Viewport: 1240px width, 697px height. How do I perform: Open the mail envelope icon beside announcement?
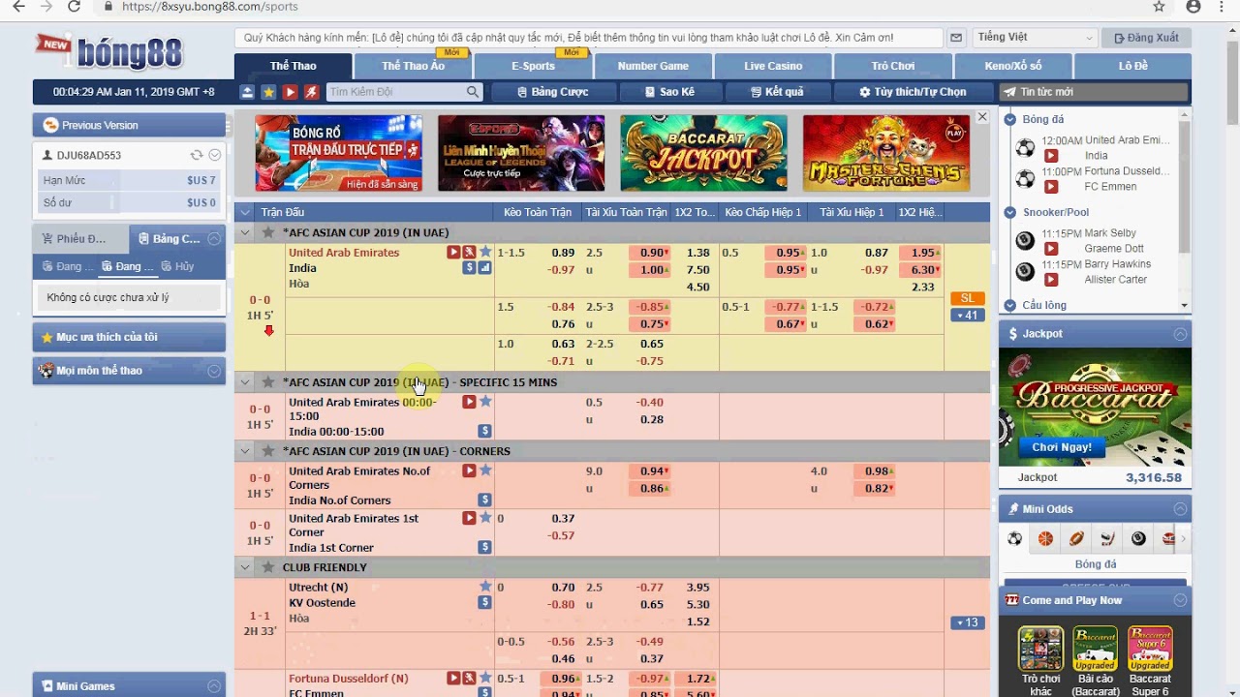[956, 38]
